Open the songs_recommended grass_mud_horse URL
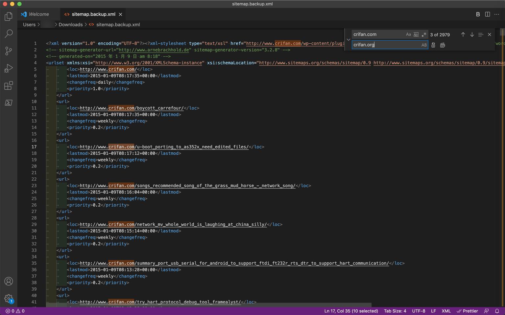The width and height of the screenshot is (505, 315). point(187,186)
